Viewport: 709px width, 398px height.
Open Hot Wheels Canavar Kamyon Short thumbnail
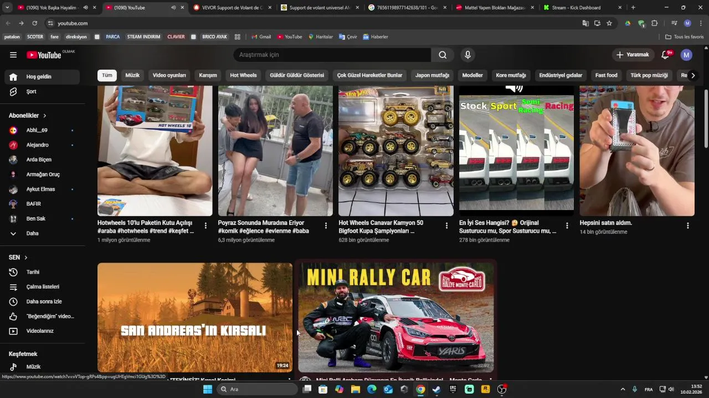pyautogui.click(x=396, y=150)
